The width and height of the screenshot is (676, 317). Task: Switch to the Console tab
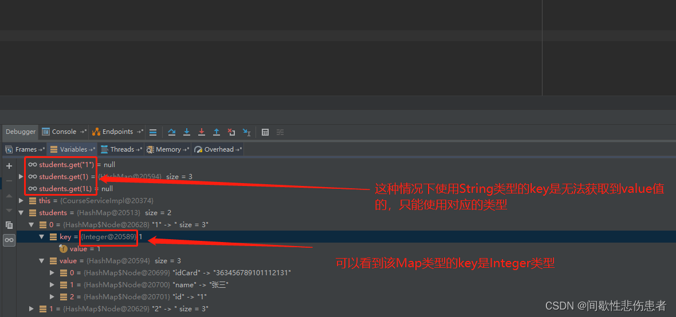pyautogui.click(x=64, y=132)
